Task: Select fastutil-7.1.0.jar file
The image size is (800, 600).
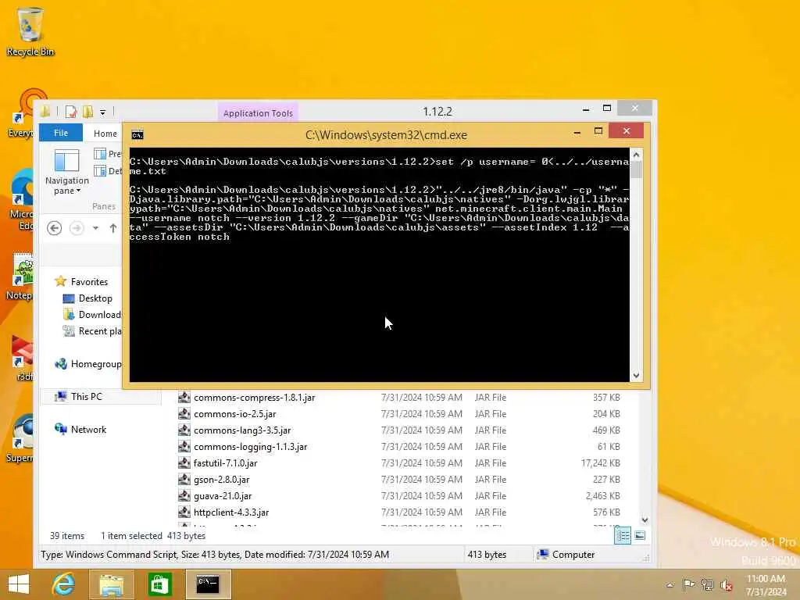Action: pyautogui.click(x=225, y=462)
